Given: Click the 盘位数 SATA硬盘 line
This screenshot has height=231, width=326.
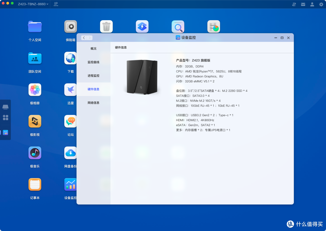Looking at the screenshot, I should [x=212, y=91].
